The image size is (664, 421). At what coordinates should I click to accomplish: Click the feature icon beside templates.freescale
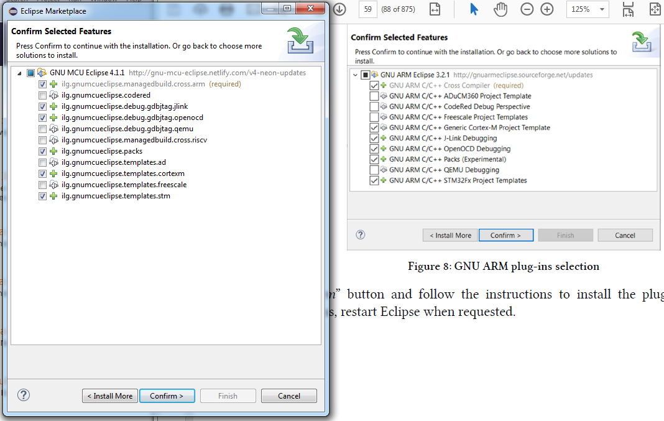point(54,185)
